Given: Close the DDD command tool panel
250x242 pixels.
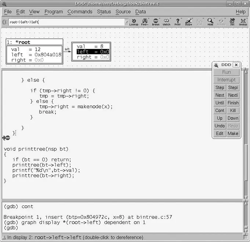Looking at the screenshot, I should click(x=236, y=65).
